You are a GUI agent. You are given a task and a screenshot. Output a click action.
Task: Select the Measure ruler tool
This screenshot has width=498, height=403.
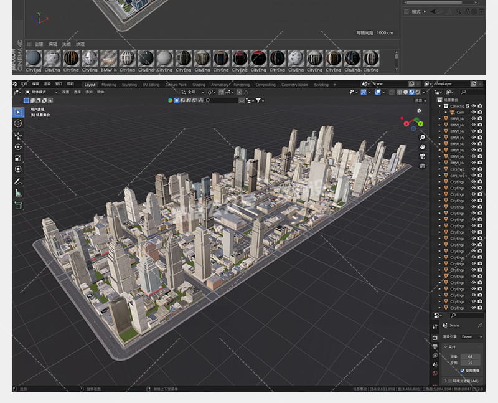tap(19, 192)
